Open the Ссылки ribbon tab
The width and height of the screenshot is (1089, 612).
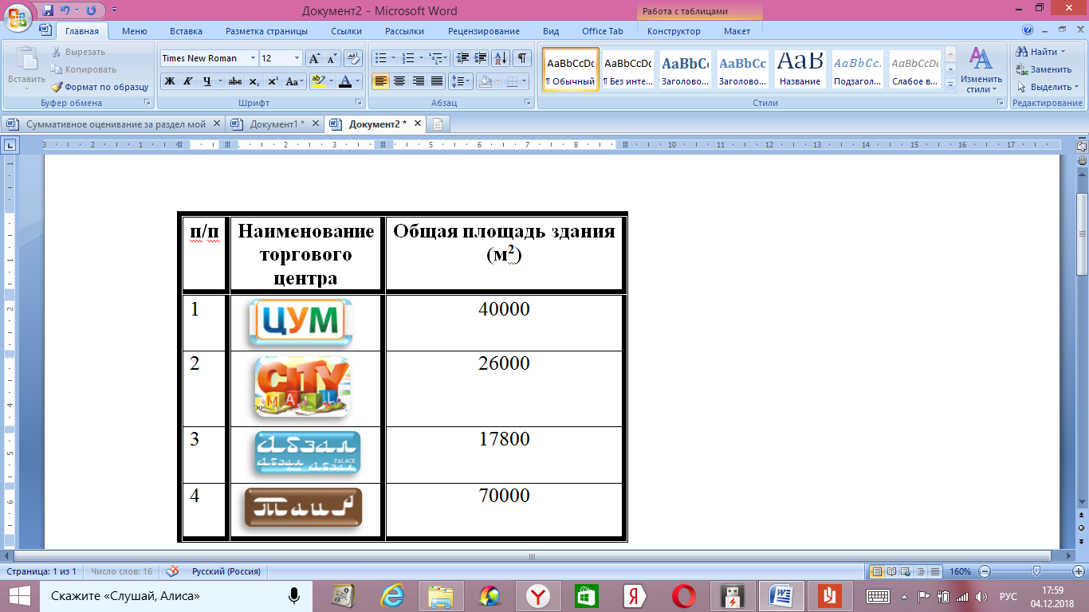click(346, 31)
